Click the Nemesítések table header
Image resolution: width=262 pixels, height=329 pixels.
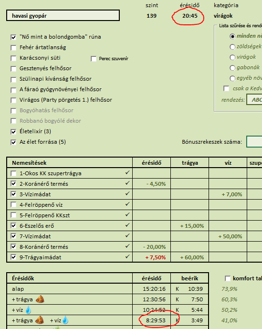[70, 163]
